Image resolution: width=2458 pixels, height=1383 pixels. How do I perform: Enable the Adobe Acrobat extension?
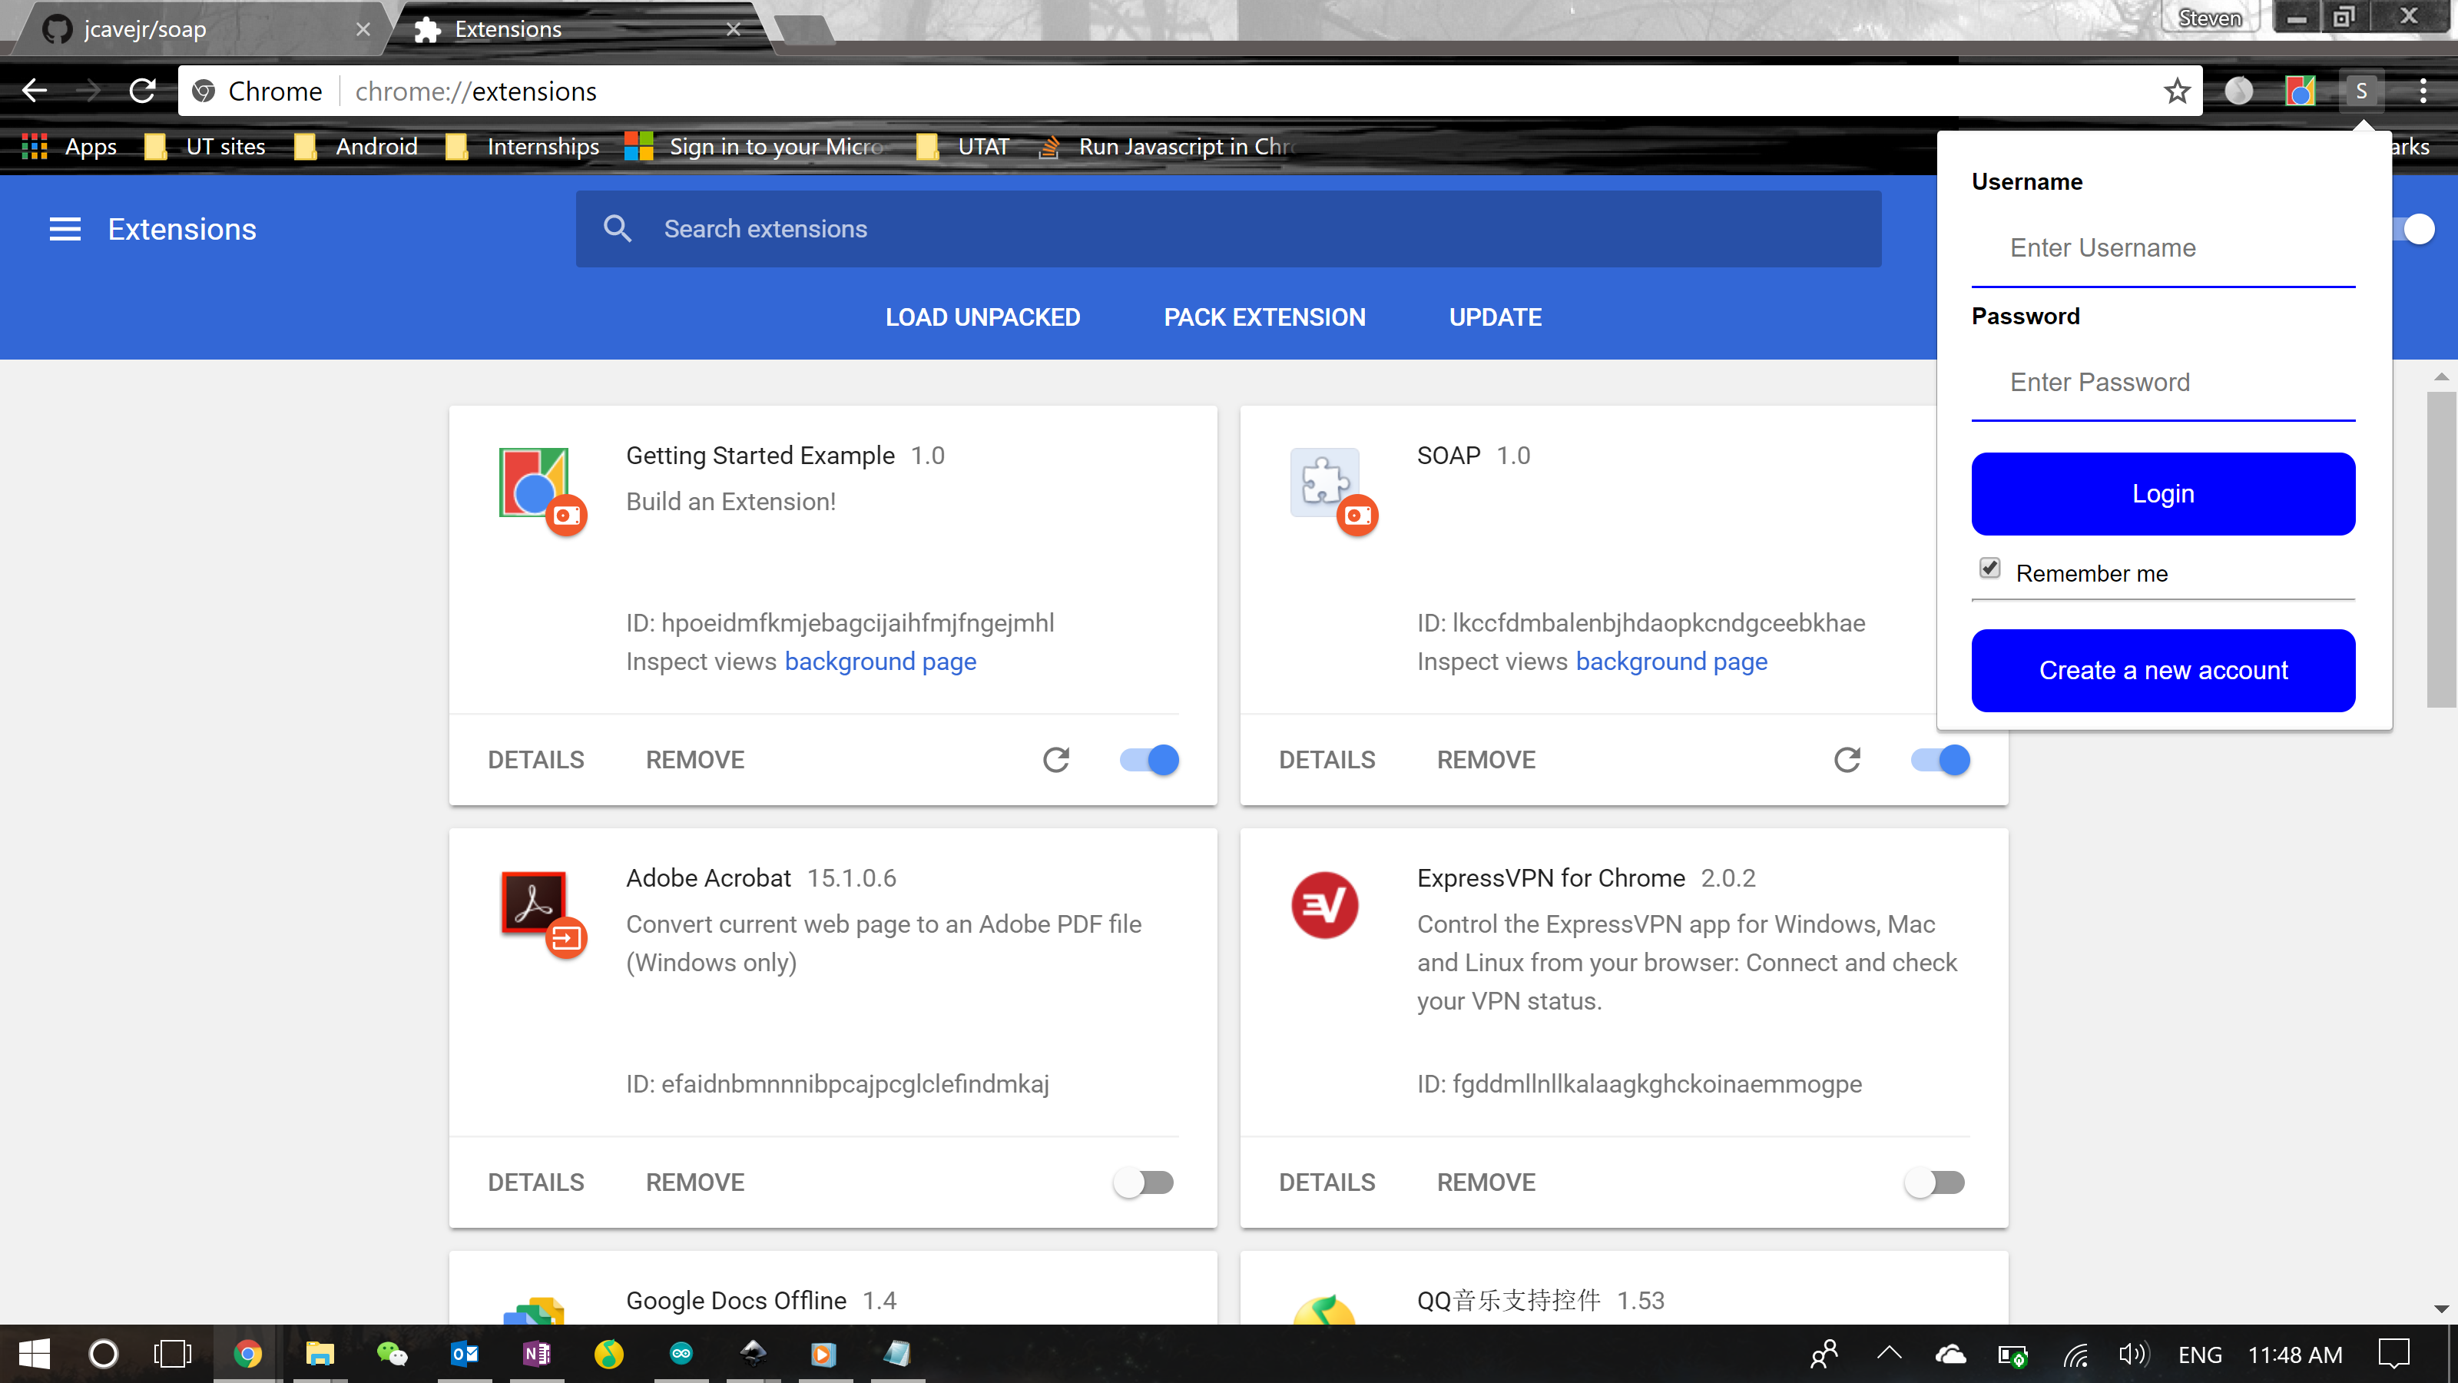pyautogui.click(x=1143, y=1182)
